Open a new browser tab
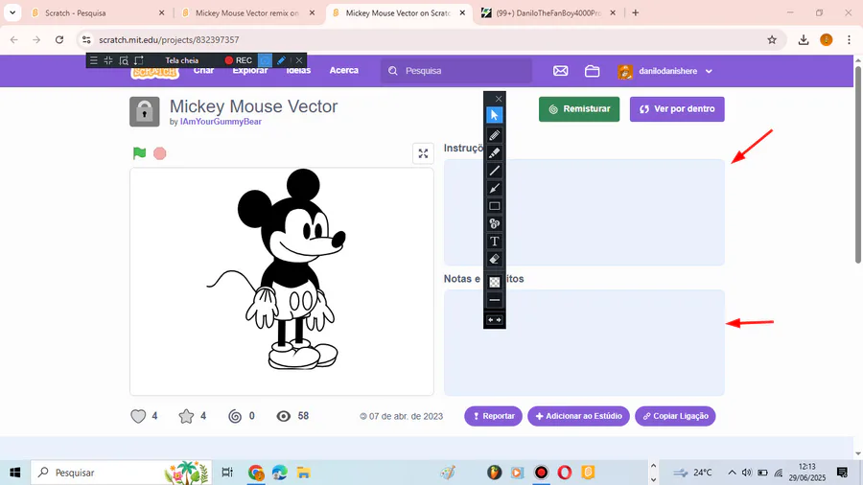 (635, 12)
